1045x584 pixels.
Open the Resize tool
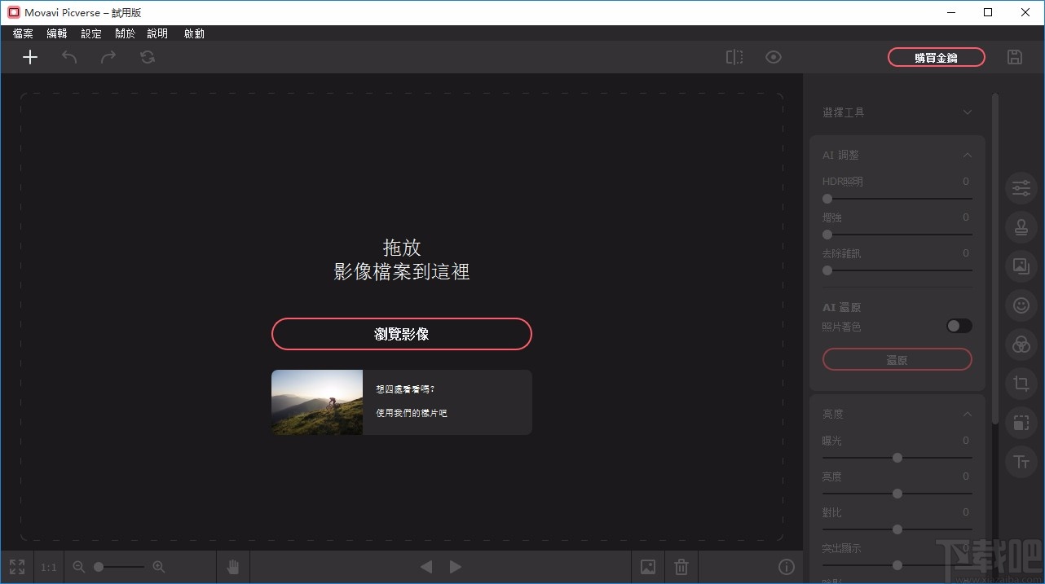tap(1021, 423)
